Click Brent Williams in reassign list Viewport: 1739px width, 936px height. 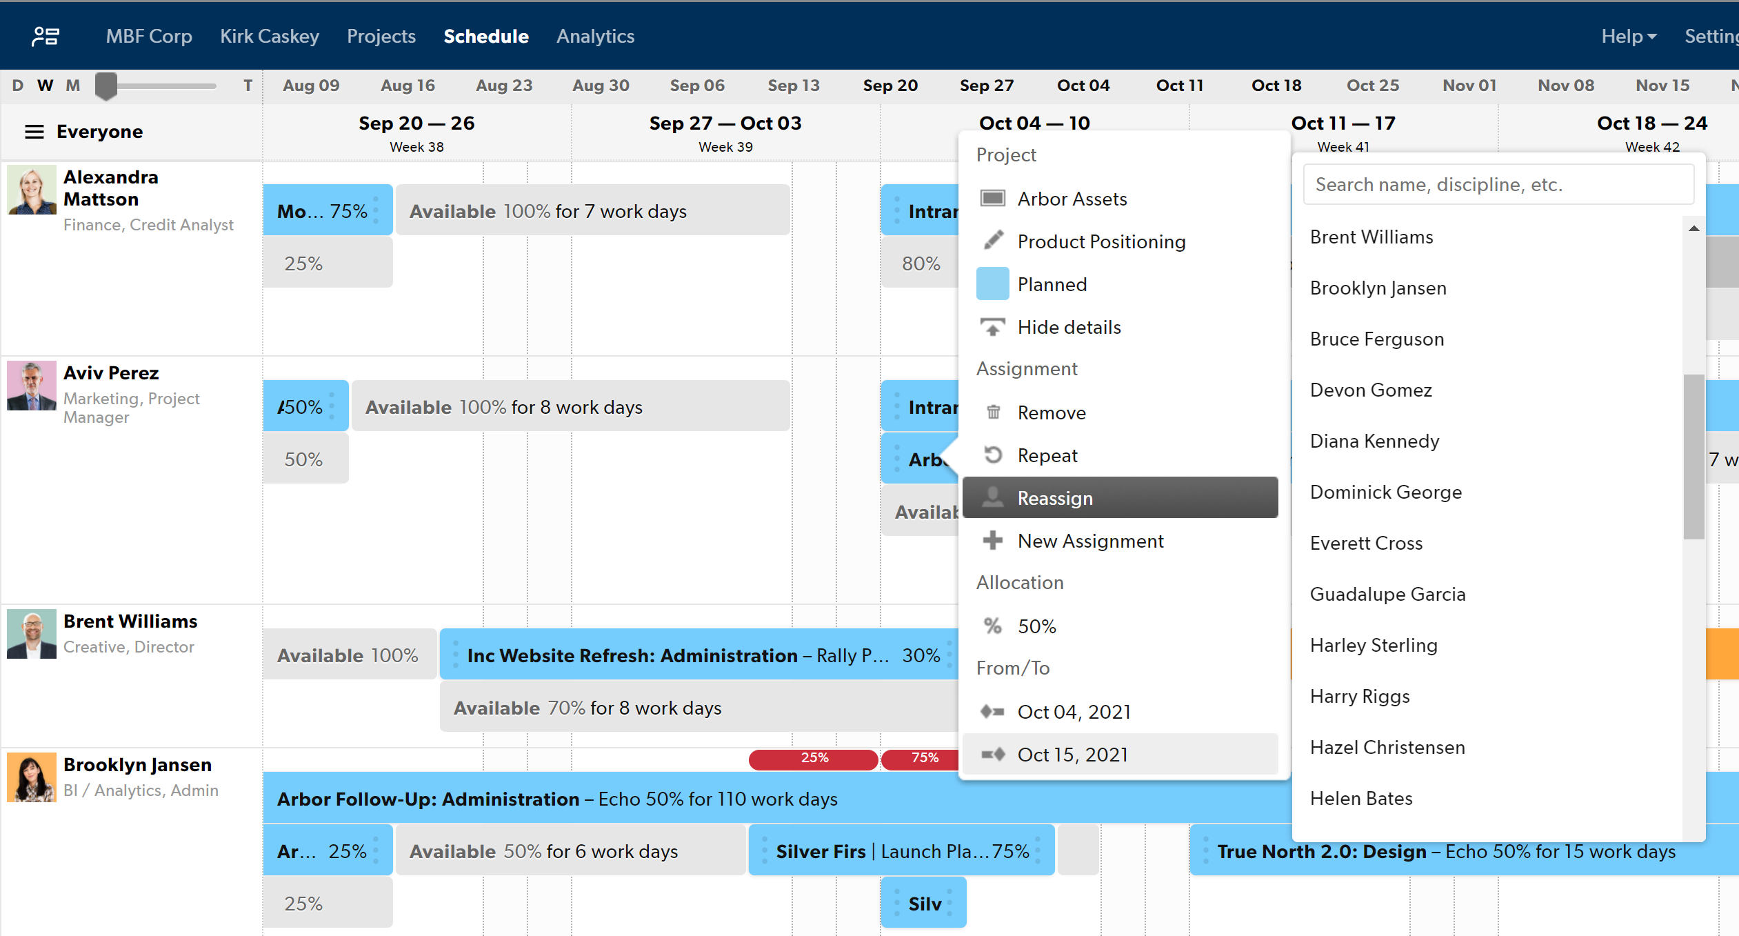coord(1373,237)
